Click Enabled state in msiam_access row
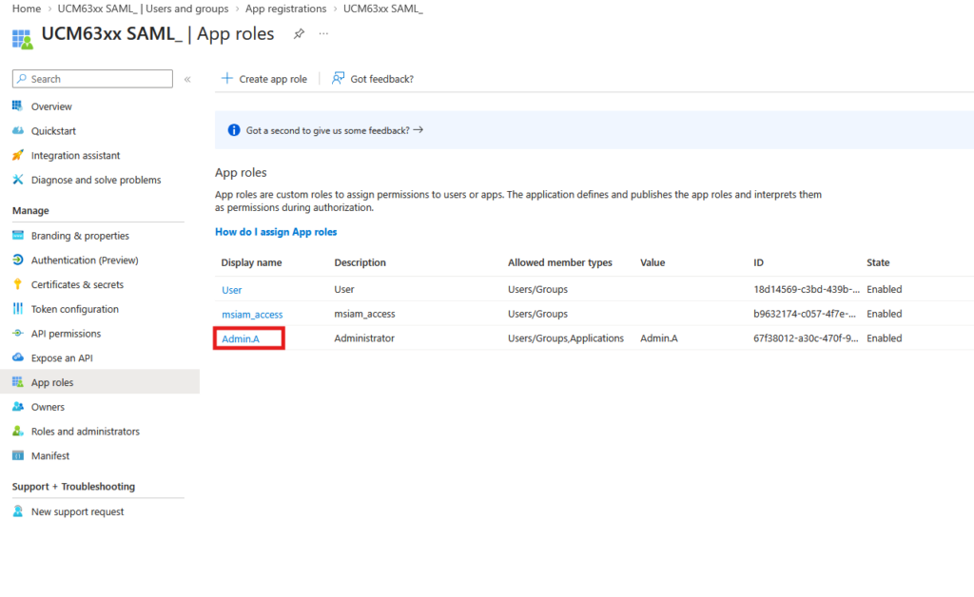Image resolution: width=974 pixels, height=597 pixels. (x=884, y=314)
